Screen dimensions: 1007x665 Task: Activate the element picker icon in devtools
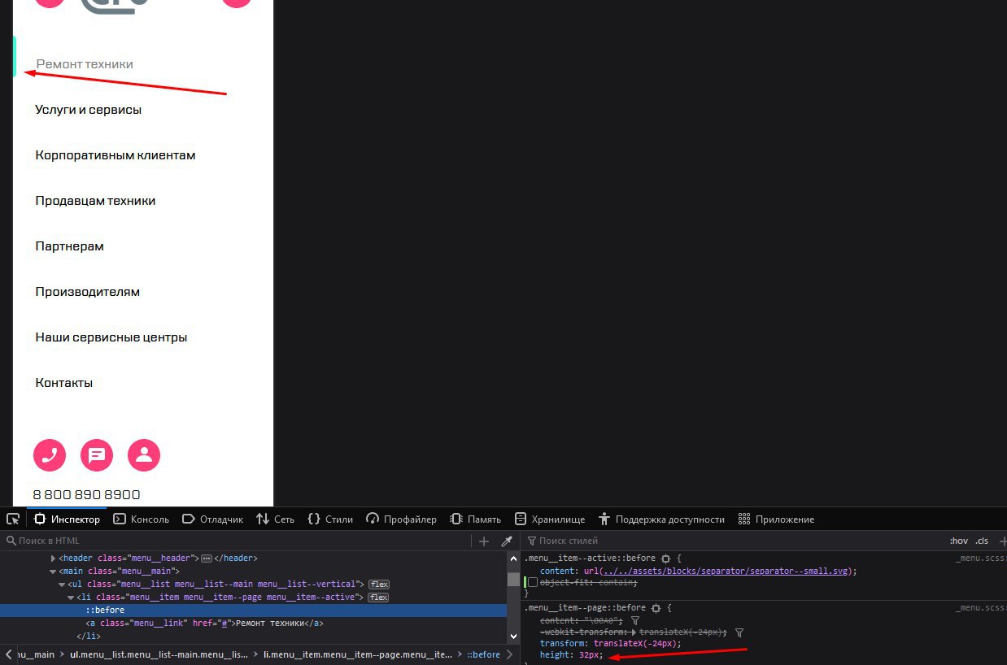click(13, 519)
